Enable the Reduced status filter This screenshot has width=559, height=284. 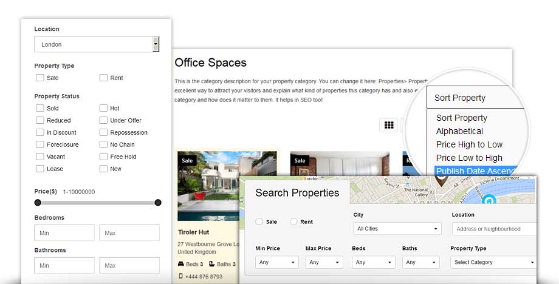pos(40,120)
